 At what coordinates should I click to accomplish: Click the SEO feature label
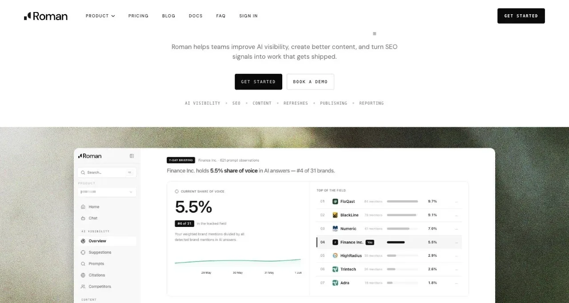click(x=236, y=103)
